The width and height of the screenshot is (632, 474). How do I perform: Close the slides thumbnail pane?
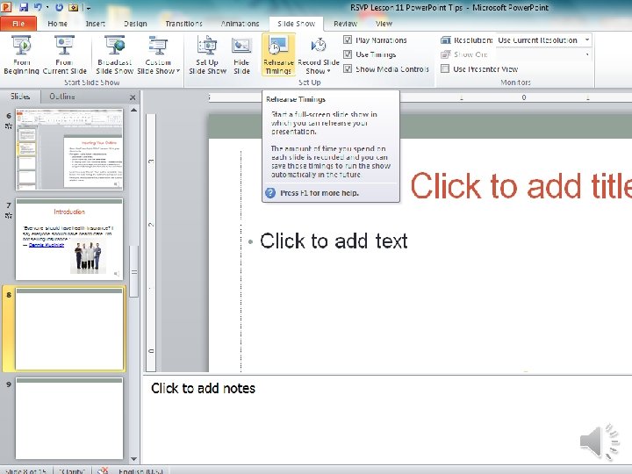coord(133,97)
